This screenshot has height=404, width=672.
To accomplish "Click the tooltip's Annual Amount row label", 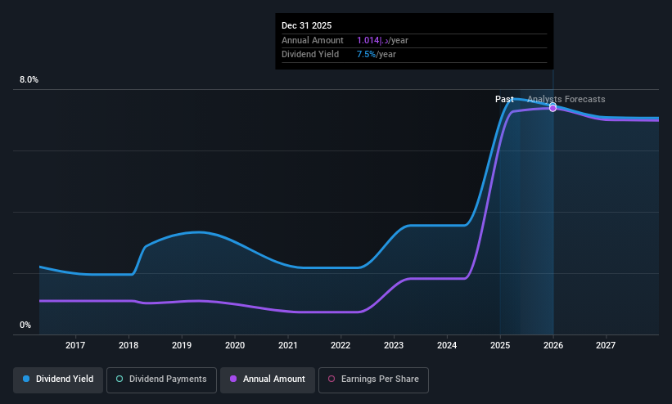I will (313, 41).
